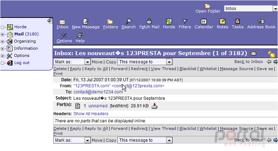Screen dimensions: 278x151
Task: Open the Horde toolbar icon
Action: 169,21
